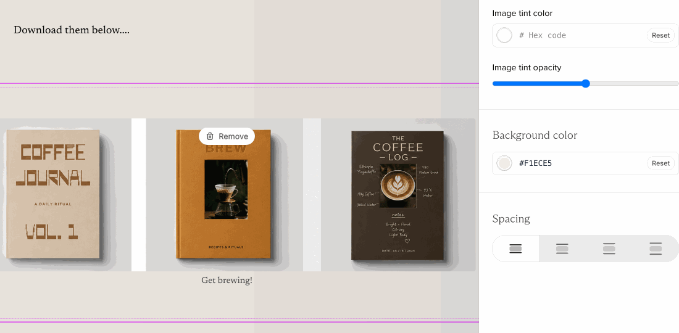Screen dimensions: 679x333
Task: Click the 'Download them below....' text
Action: (x=72, y=30)
